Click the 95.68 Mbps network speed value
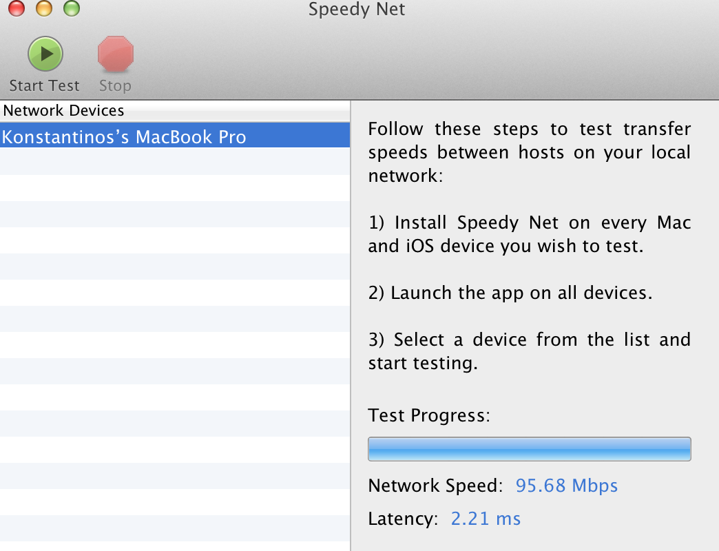 tap(566, 486)
